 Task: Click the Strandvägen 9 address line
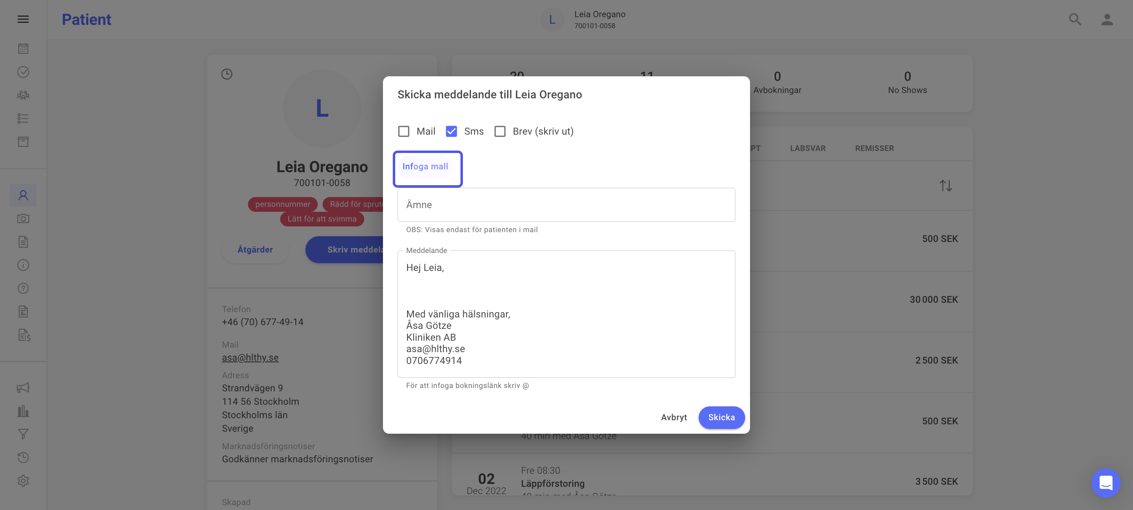(x=252, y=388)
